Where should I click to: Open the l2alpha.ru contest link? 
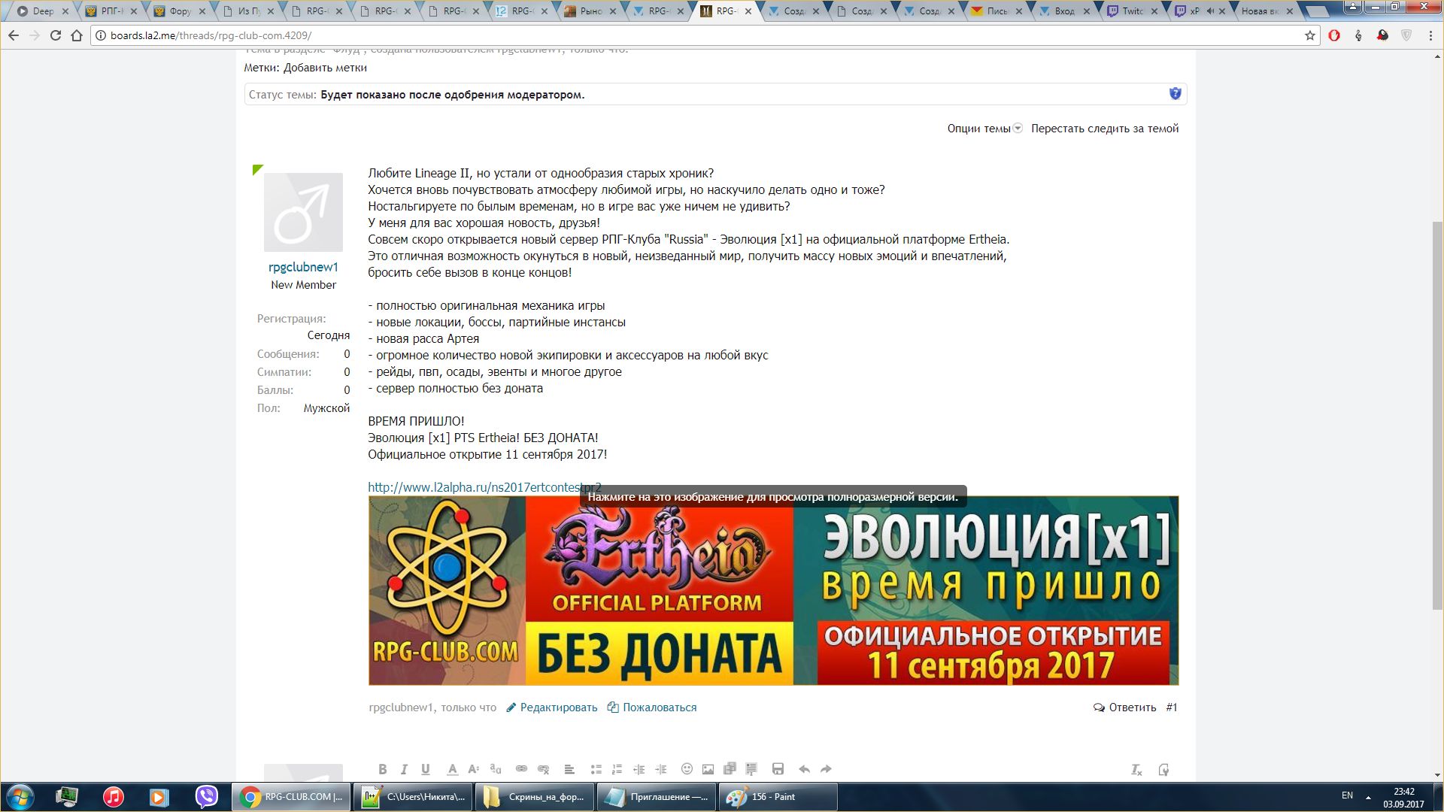484,487
